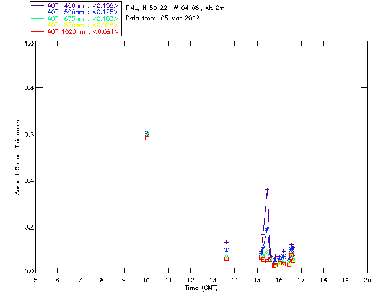This screenshot has height=303, width=378.
Task: Click the x-axis tick label 14
Action: click(x=235, y=280)
